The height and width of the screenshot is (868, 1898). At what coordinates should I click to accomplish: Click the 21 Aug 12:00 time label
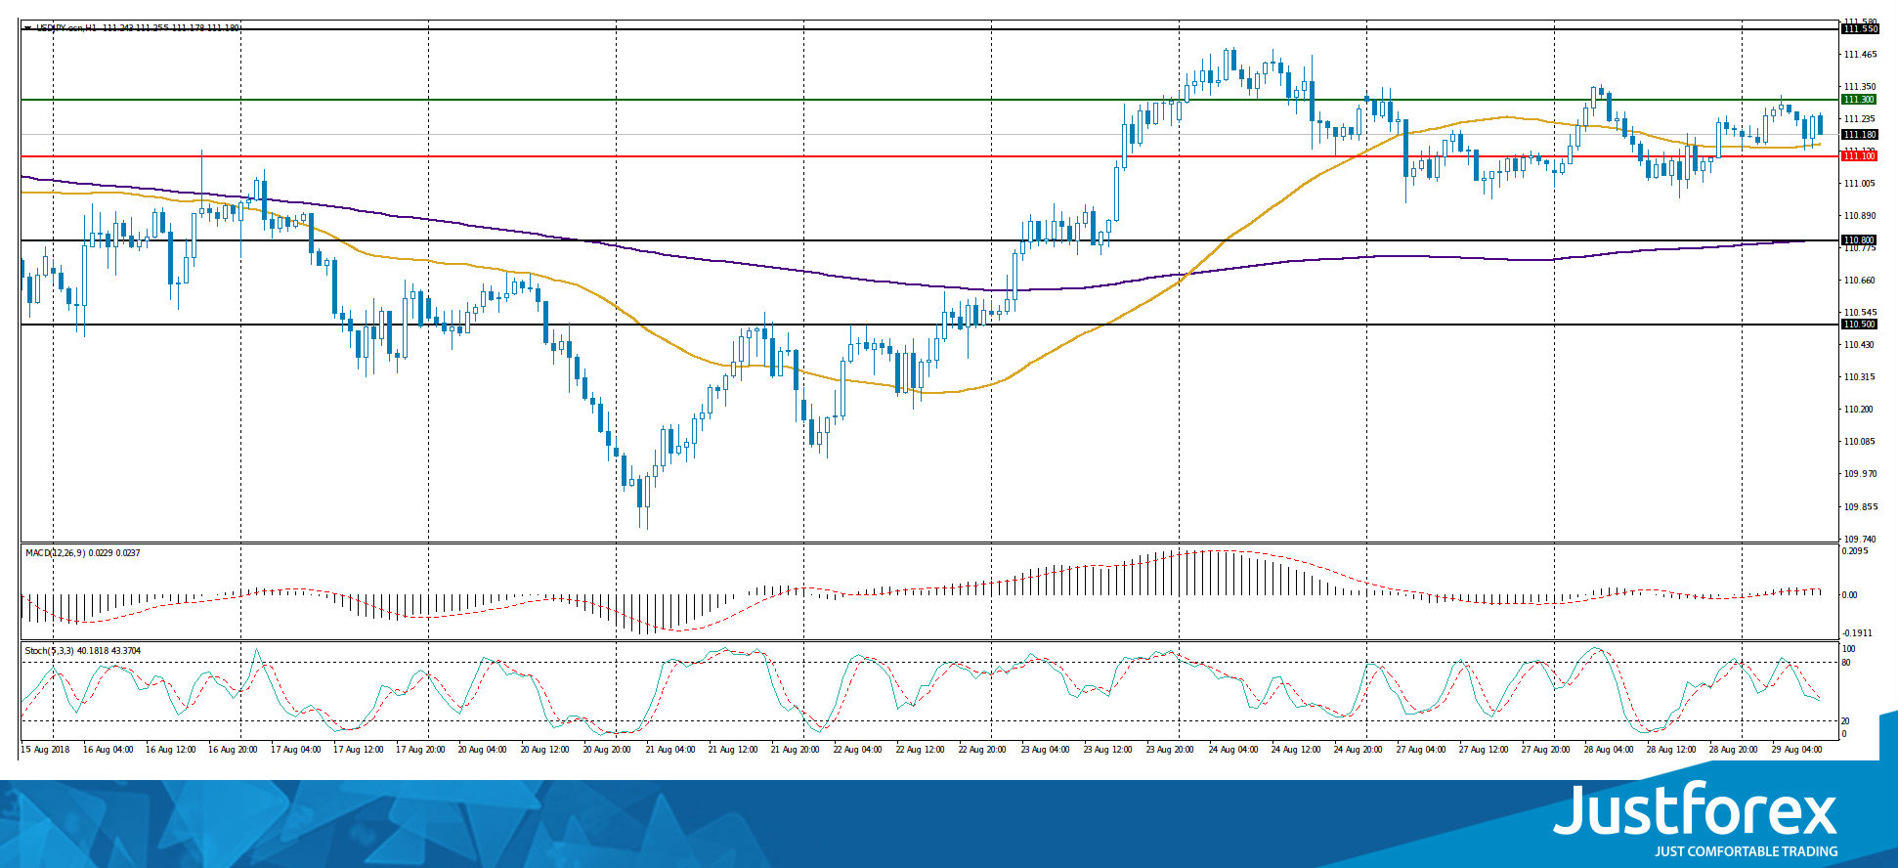coord(734,750)
